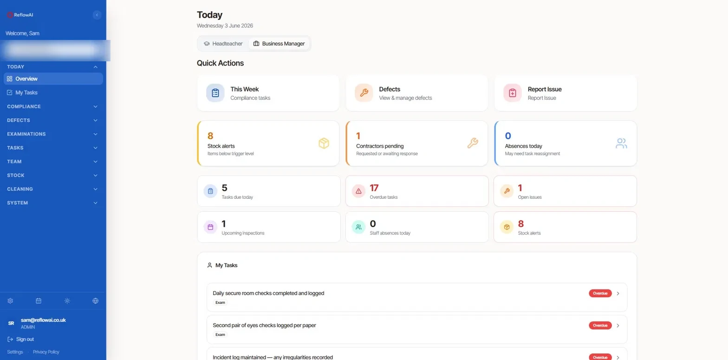Viewport: 728px width, 360px height.
Task: Open the Privacy Policy link
Action: click(46, 352)
